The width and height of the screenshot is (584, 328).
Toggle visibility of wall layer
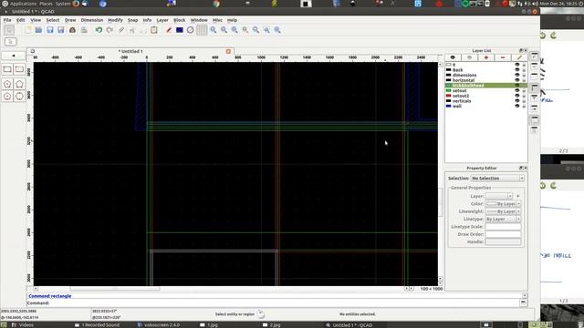pyautogui.click(x=517, y=107)
